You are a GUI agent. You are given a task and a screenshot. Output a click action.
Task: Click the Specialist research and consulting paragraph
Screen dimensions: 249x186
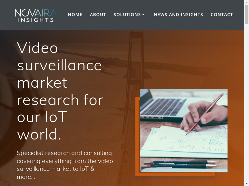tap(65, 165)
